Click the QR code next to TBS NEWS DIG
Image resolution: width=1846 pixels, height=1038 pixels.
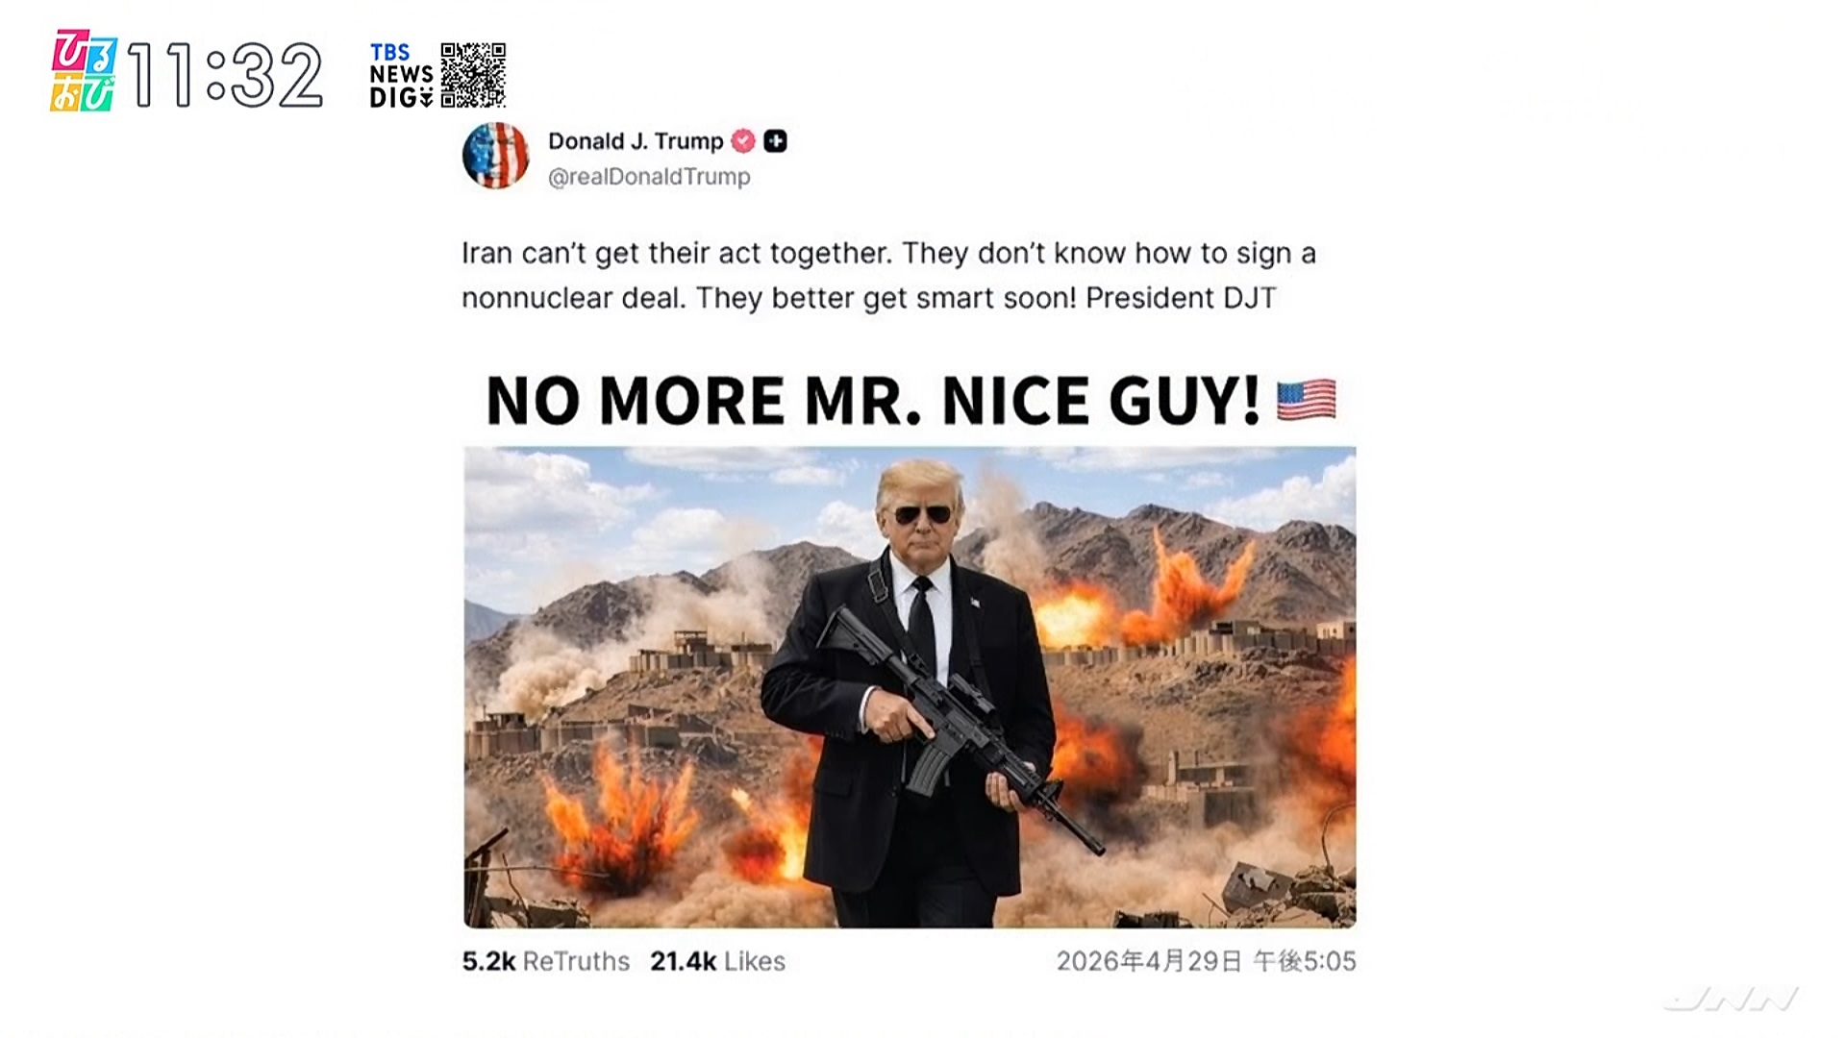point(473,75)
